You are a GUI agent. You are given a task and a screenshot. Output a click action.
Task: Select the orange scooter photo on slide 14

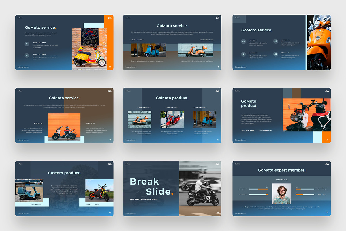(x=140, y=120)
